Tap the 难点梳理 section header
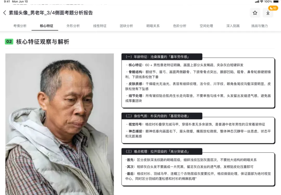The image size is (281, 195). coord(162,151)
